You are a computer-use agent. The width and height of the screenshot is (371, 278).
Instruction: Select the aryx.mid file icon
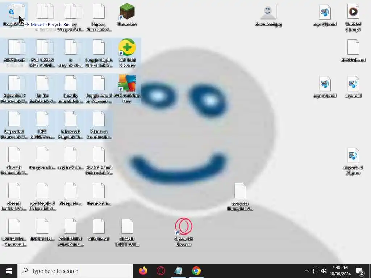353,87
